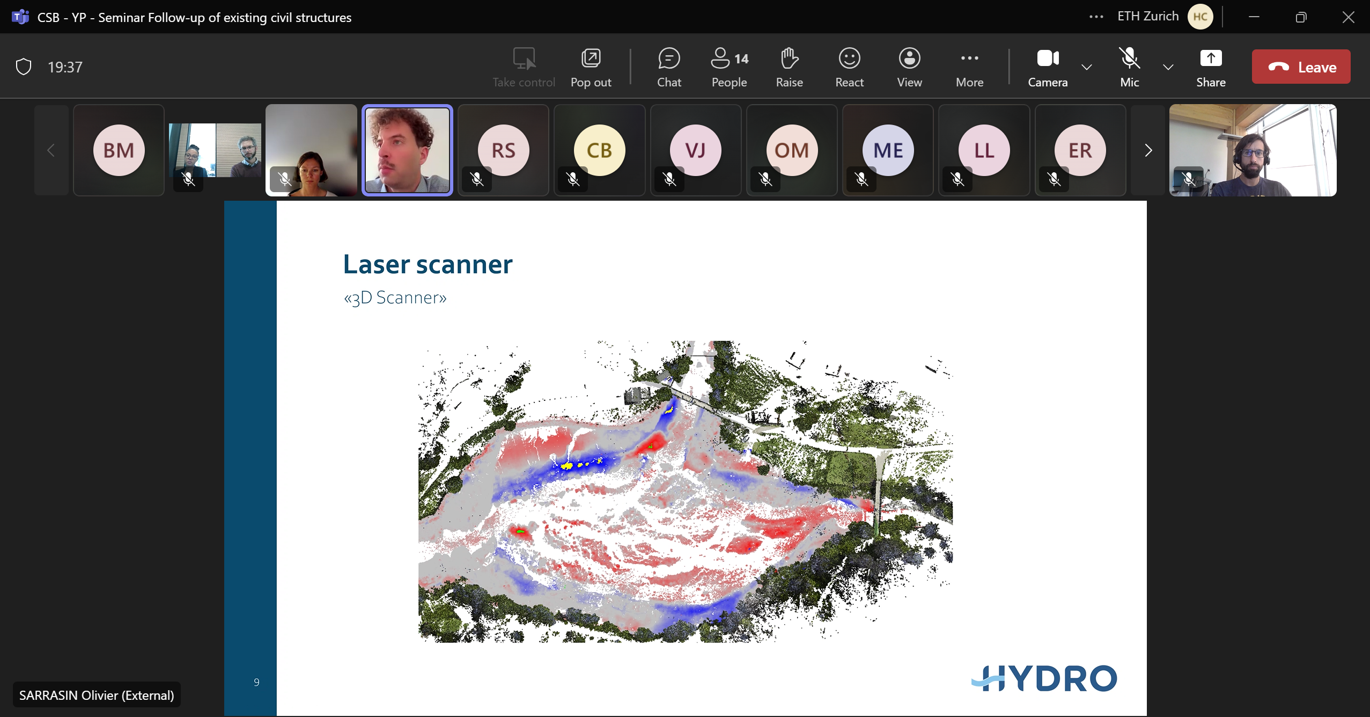
Task: Open title bar settings ellipsis menu
Action: point(1096,17)
